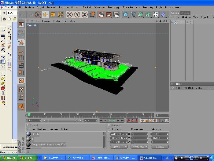214x161 pixels.
Task: Enable the selected model-with-tool mode icon
Action: (x=21, y=80)
